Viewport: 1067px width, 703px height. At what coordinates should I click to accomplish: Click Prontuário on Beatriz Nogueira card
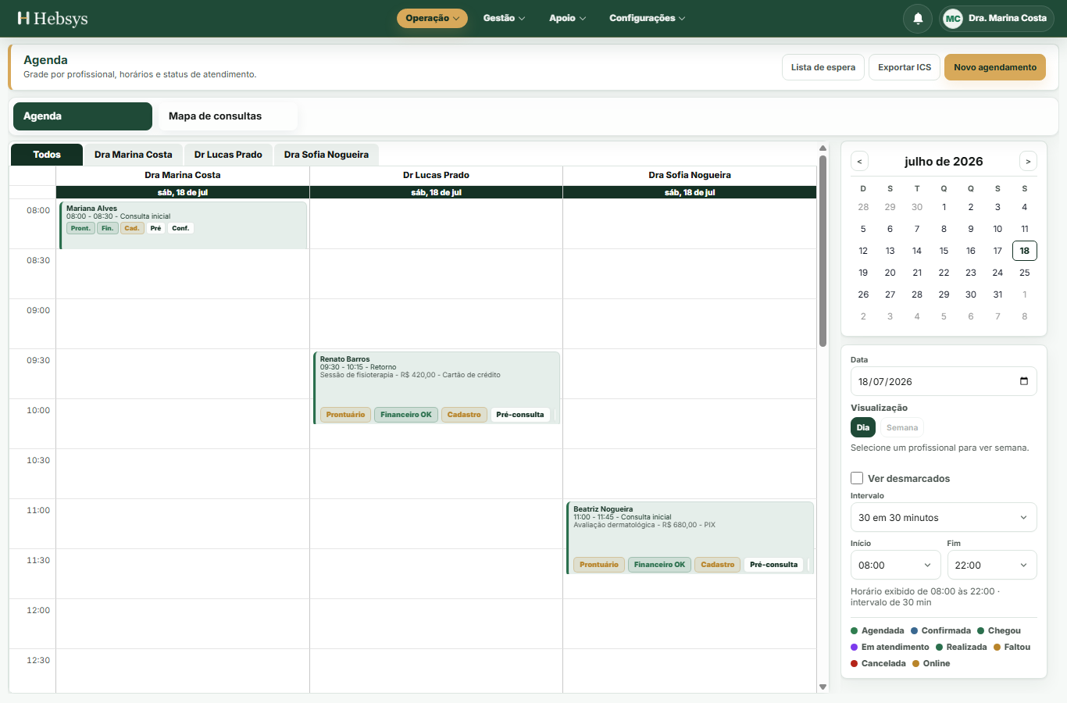(x=599, y=565)
